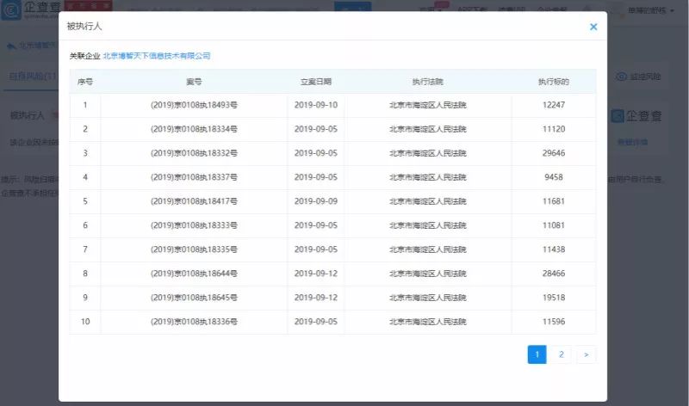Viewport: 689px width, 406px height.
Task: Click the execution amount 11081
Action: tap(554, 225)
